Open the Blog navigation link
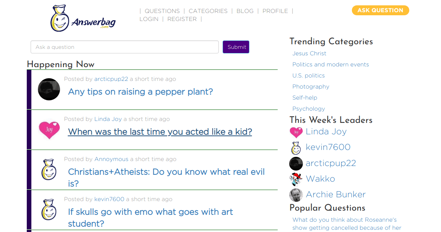 tap(245, 11)
